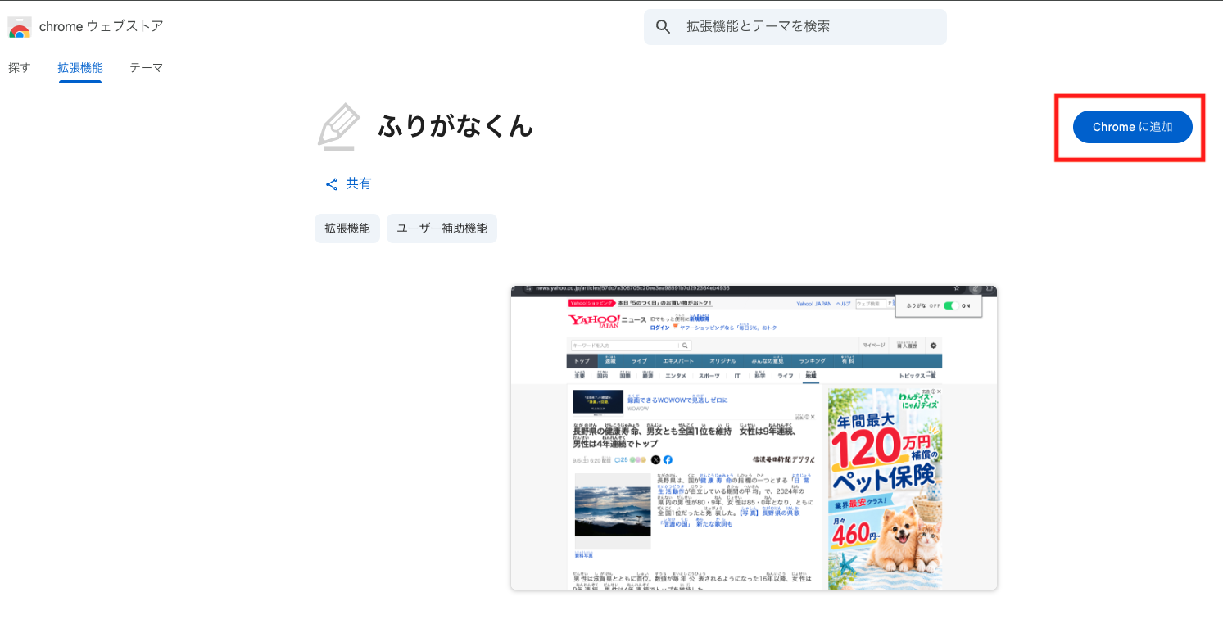Image resolution: width=1223 pixels, height=633 pixels.
Task: Click the share icon beside 共有
Action: click(x=332, y=184)
